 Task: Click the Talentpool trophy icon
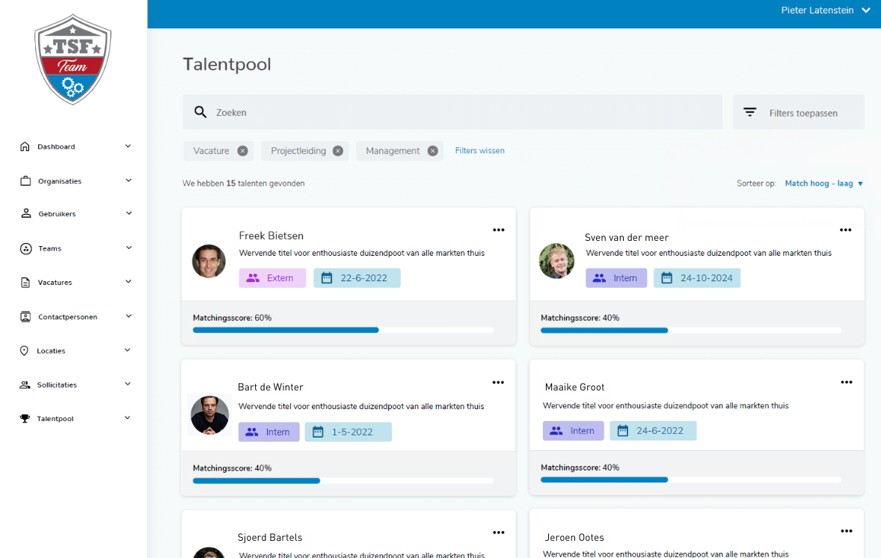pos(24,418)
